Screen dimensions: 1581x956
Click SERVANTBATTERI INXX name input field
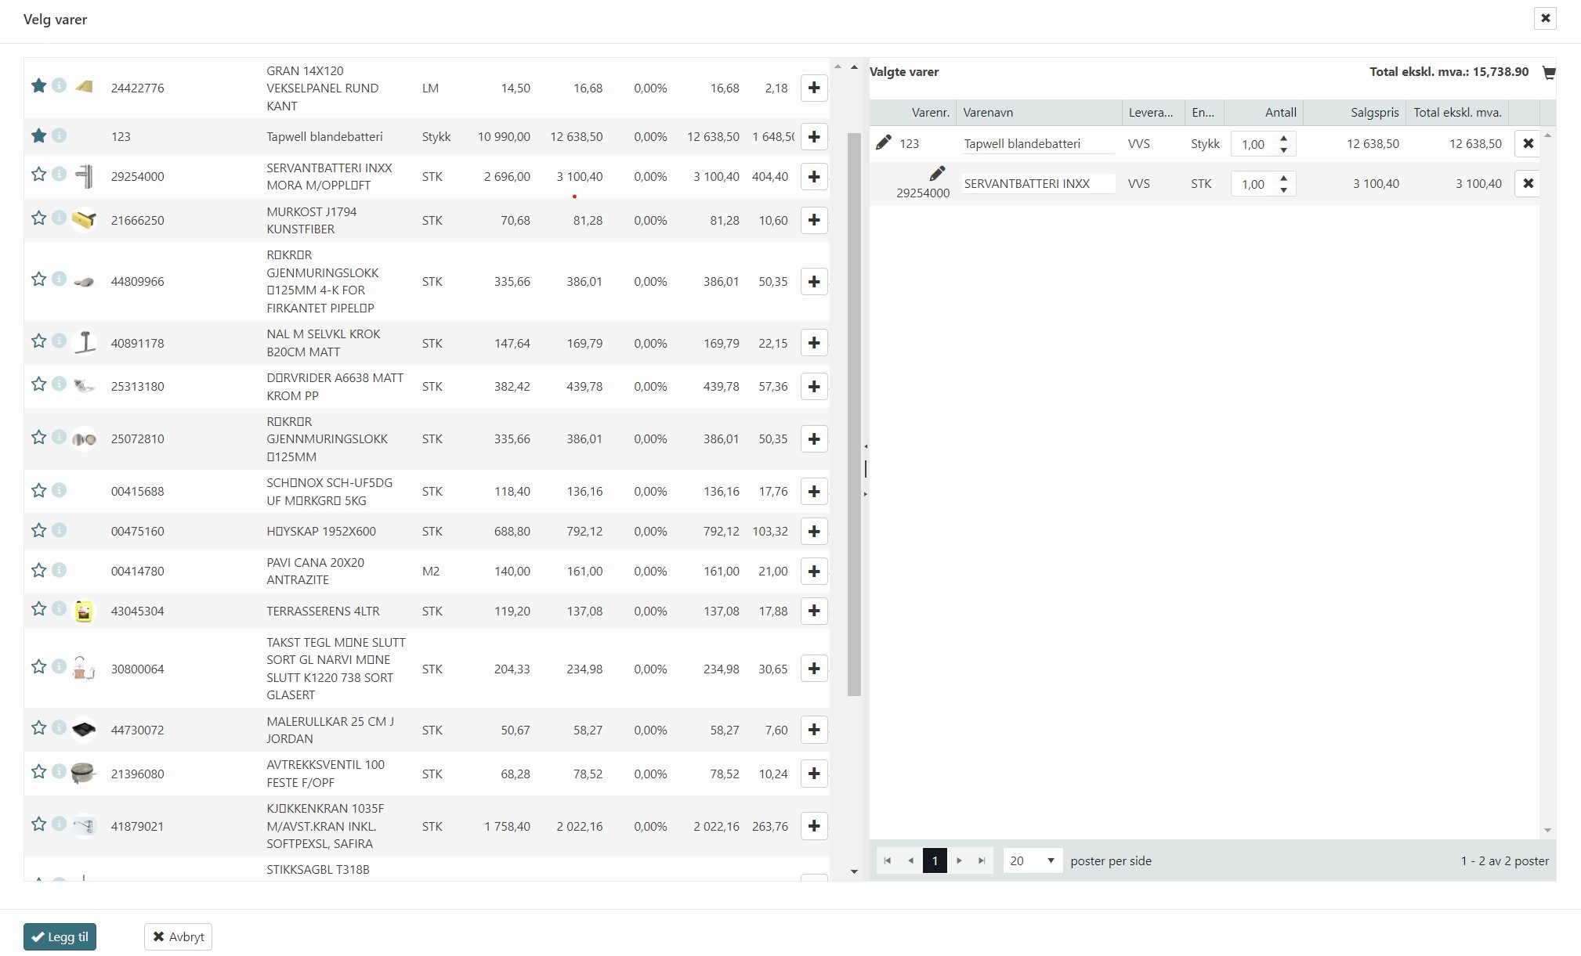pos(1037,184)
